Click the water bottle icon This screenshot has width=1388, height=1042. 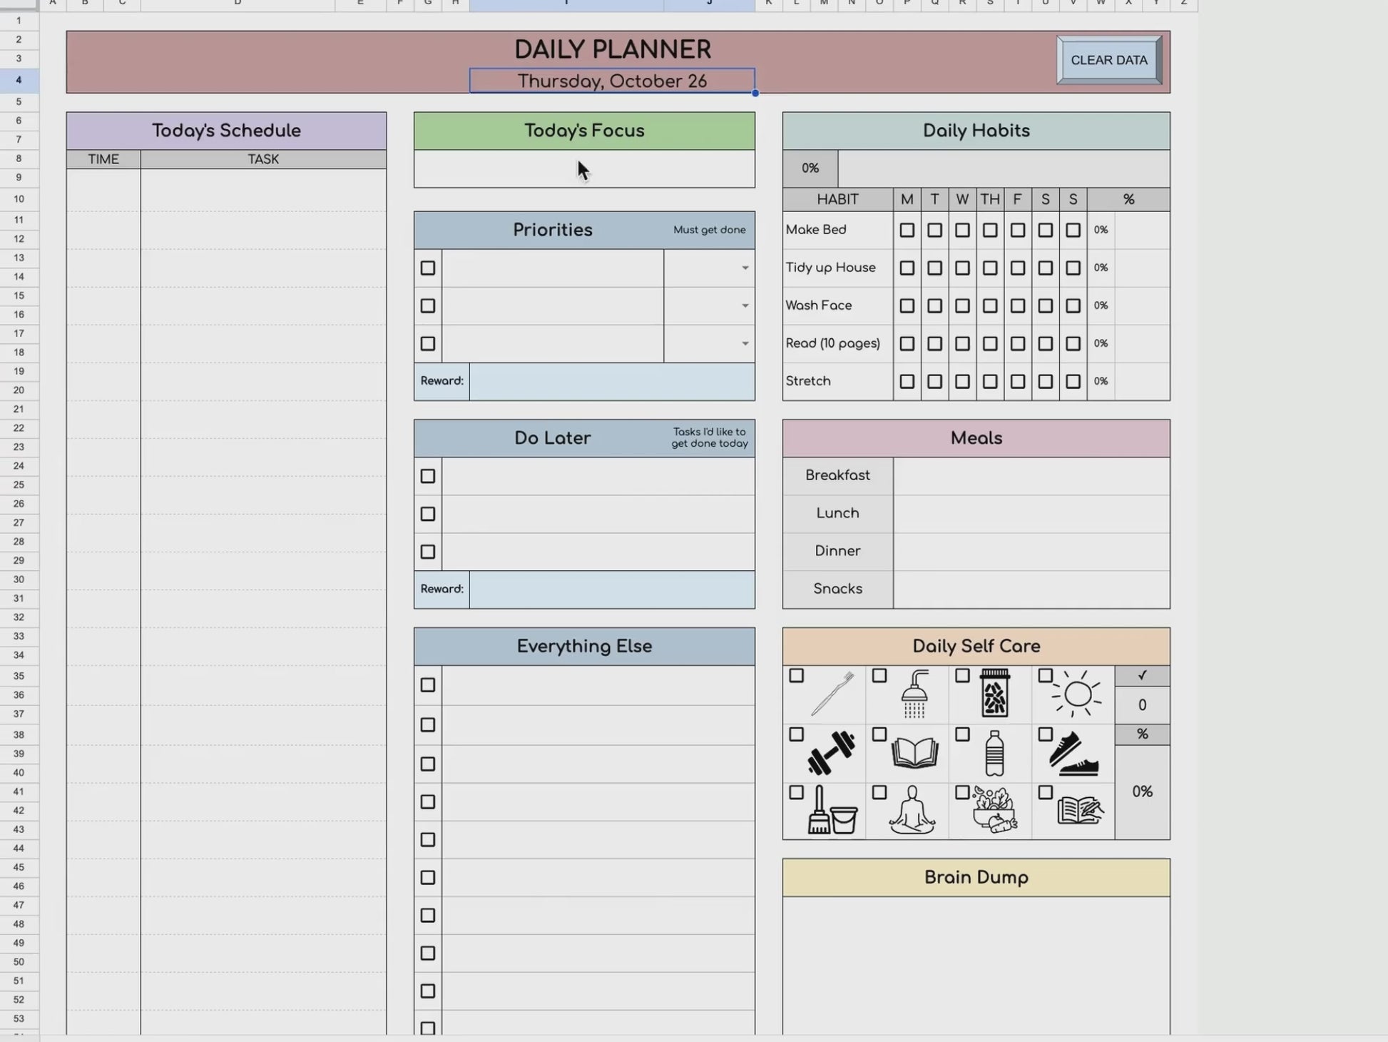pyautogui.click(x=994, y=754)
